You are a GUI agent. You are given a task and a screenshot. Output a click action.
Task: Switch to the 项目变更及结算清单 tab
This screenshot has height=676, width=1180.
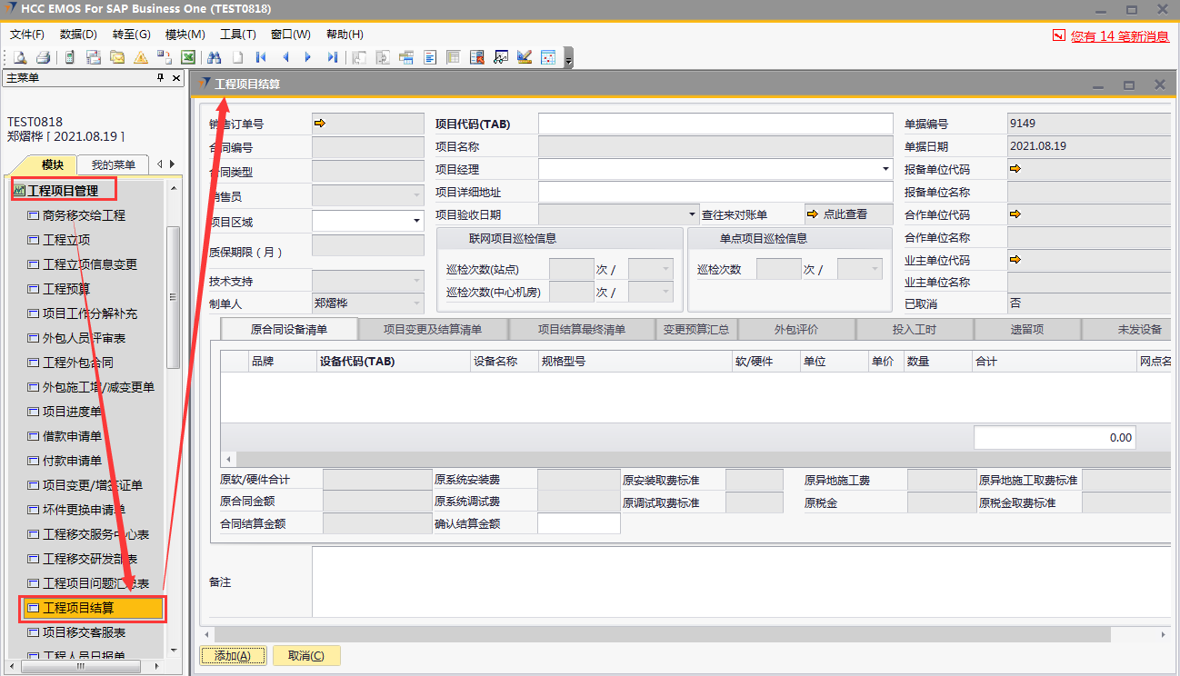433,330
